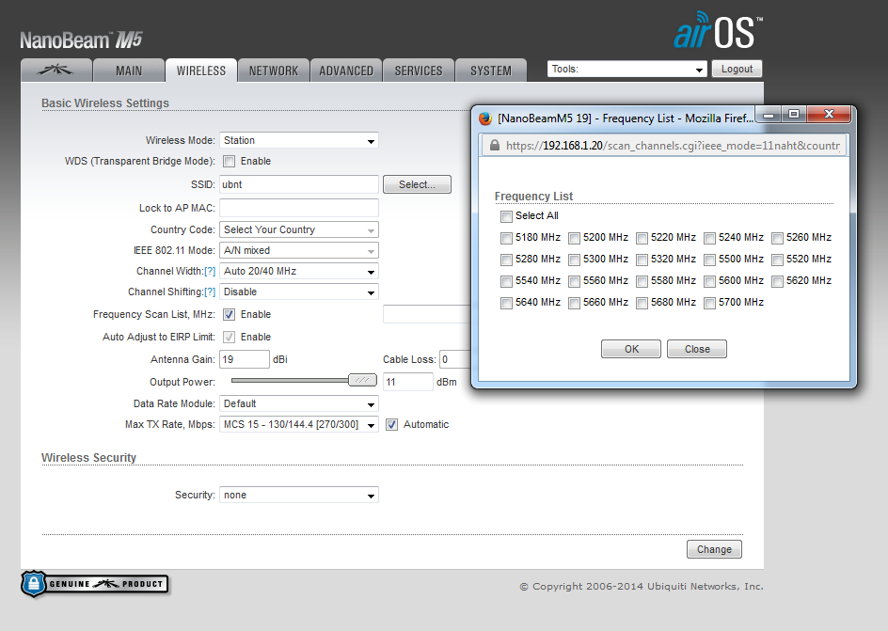Viewport: 888px width, 631px height.
Task: Toggle Auto Adjust to EIRP Limit checkbox
Action: click(229, 338)
